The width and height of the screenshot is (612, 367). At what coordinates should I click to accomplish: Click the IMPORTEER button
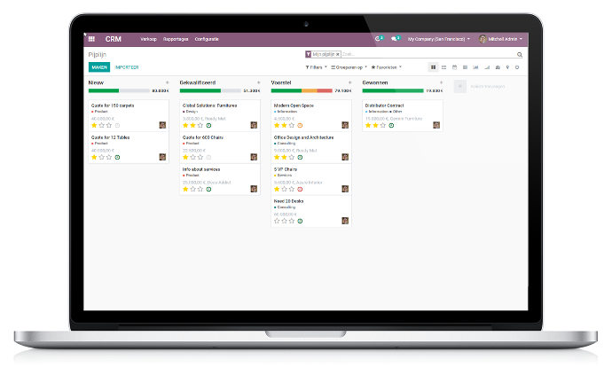[127, 66]
